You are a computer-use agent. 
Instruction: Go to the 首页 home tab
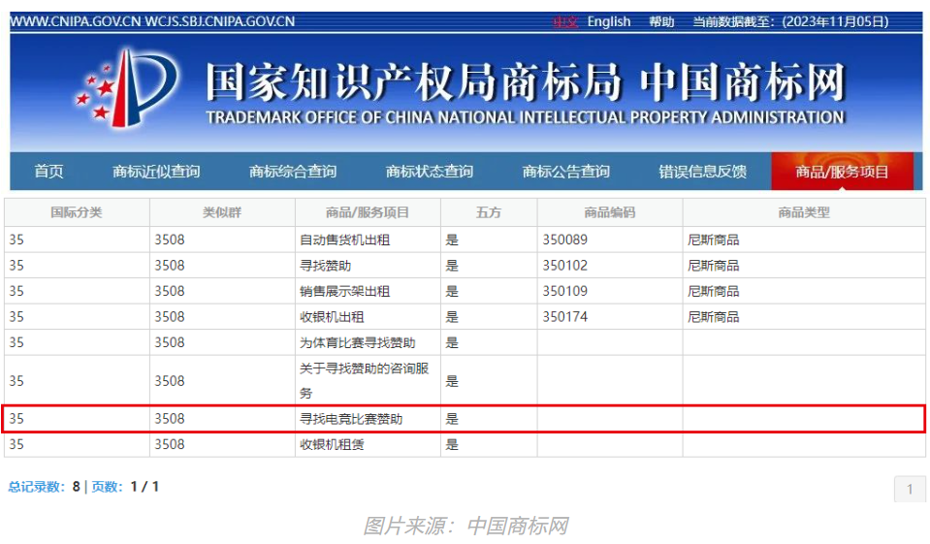point(48,172)
